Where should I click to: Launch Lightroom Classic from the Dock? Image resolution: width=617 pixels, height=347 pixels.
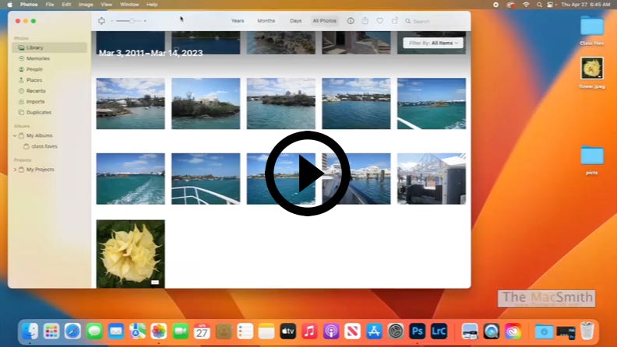click(x=439, y=331)
